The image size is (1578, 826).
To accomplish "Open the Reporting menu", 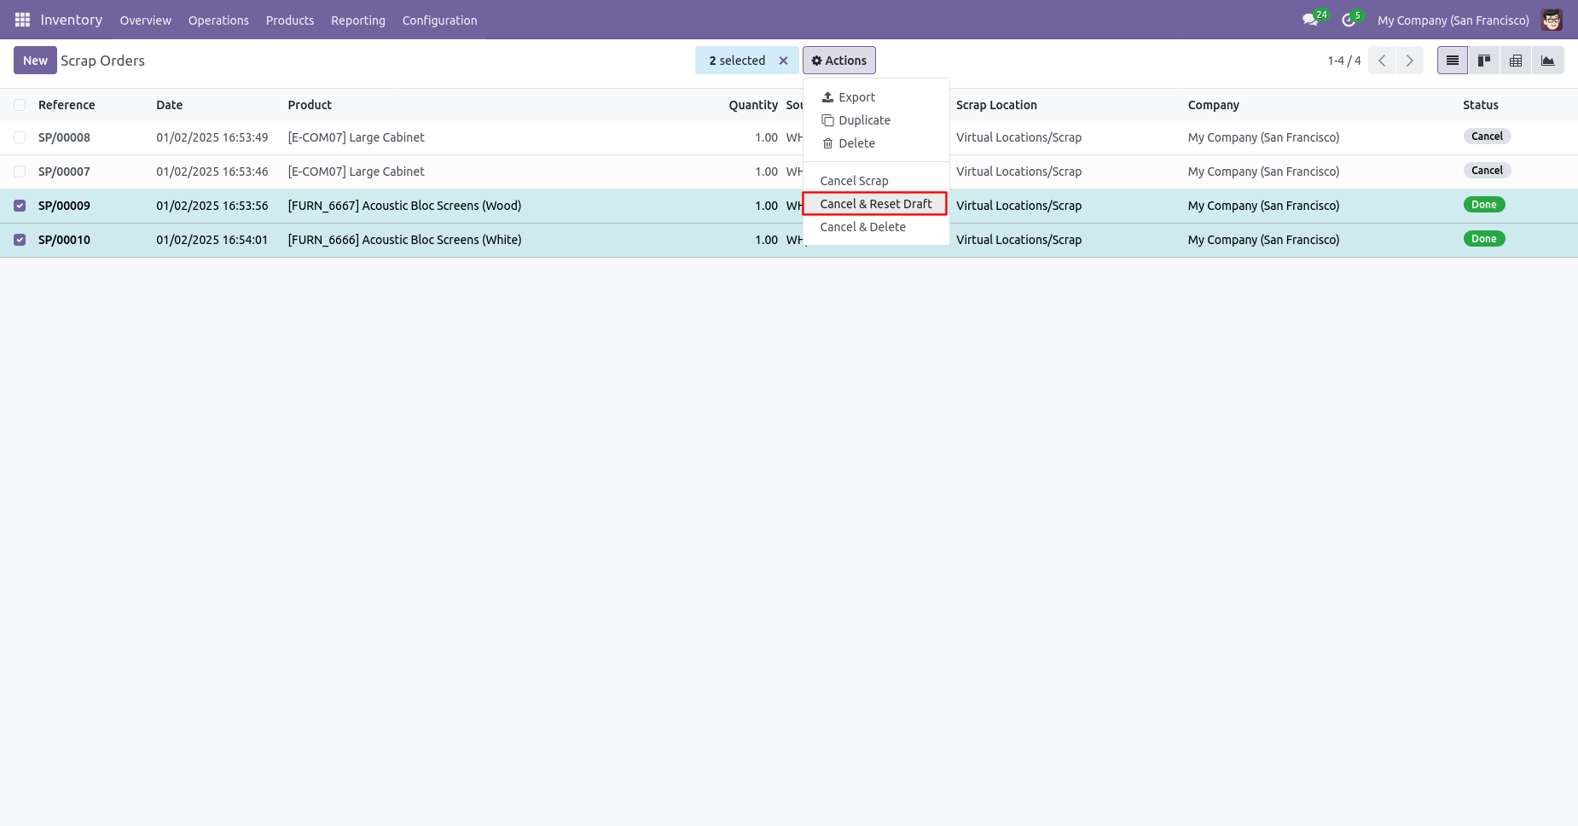I will pos(358,20).
